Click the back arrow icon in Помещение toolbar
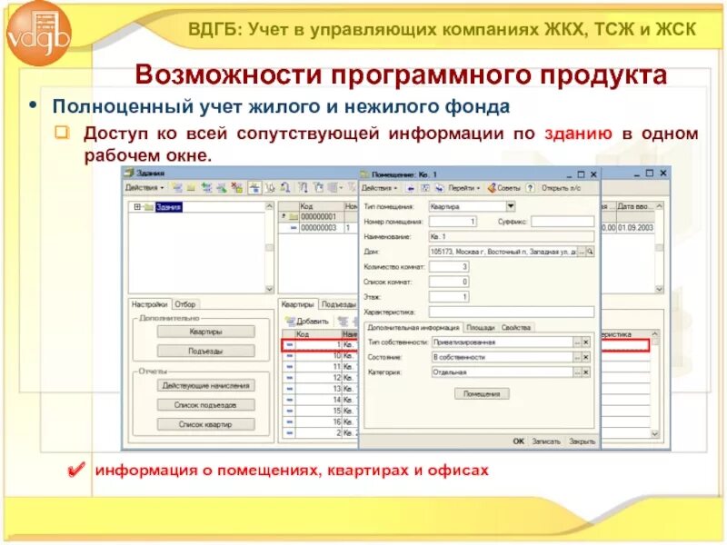Image resolution: width=727 pixels, height=545 pixels. pos(411,188)
